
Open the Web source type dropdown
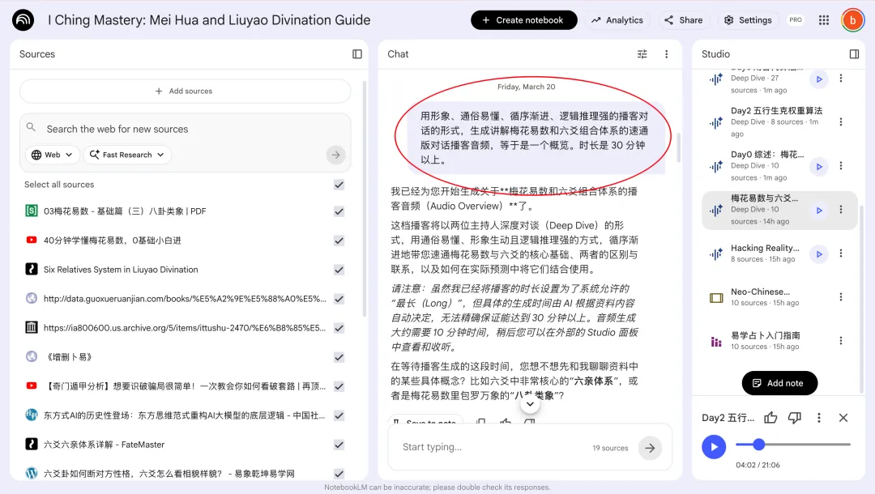(53, 155)
